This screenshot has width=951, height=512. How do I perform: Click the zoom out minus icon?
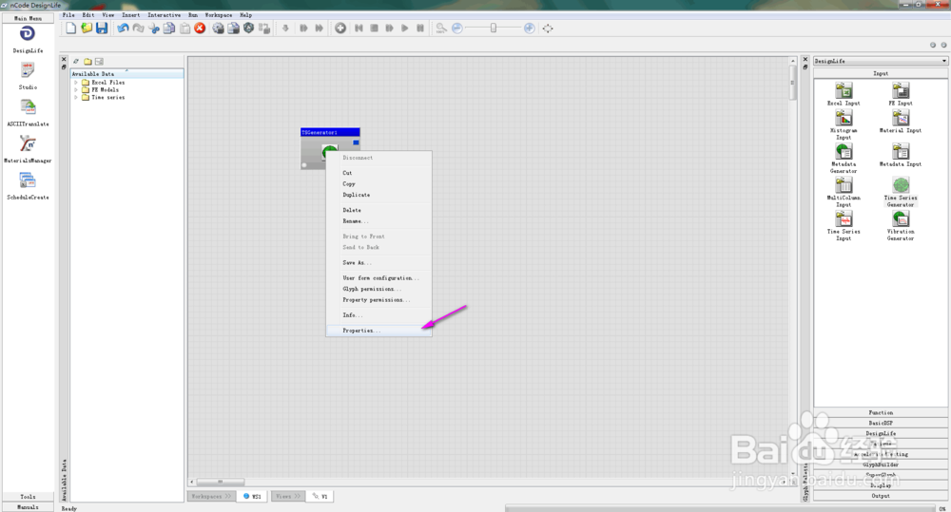tap(457, 28)
